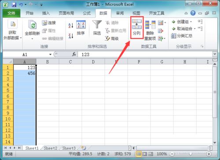Switch to Normal view in status bar
Screen dimensions: 220x160
click(x=139, y=154)
